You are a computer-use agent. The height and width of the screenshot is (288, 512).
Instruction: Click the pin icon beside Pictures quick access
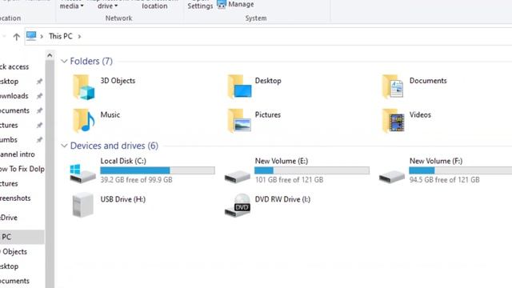tap(39, 125)
